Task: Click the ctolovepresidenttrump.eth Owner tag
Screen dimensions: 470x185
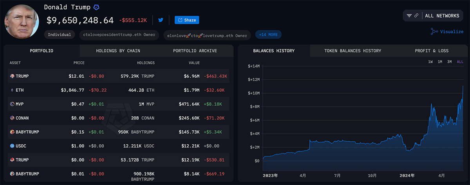Action: tap(119, 35)
